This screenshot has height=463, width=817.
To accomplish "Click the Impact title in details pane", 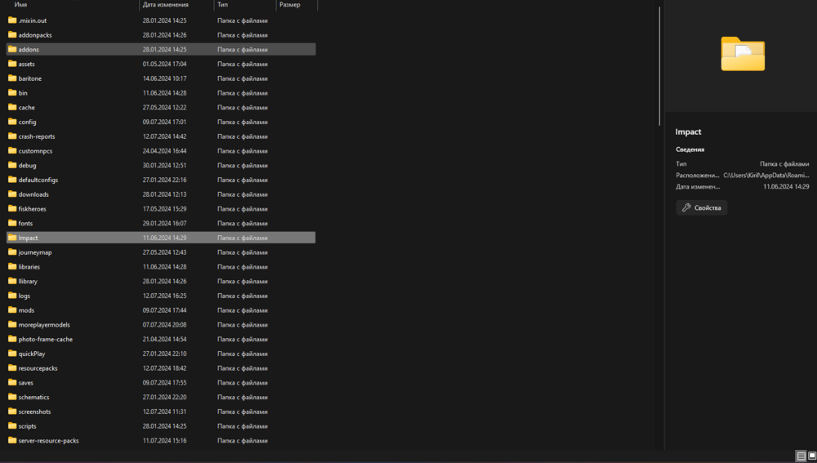I will click(688, 131).
